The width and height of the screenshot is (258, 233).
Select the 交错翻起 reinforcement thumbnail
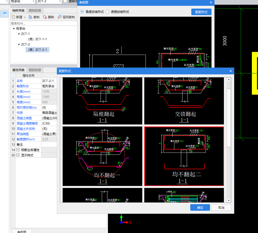(x=184, y=101)
